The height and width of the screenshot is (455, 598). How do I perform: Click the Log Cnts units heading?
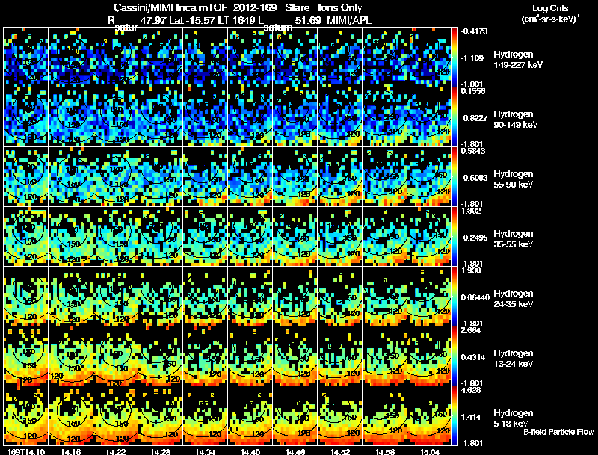click(550, 8)
